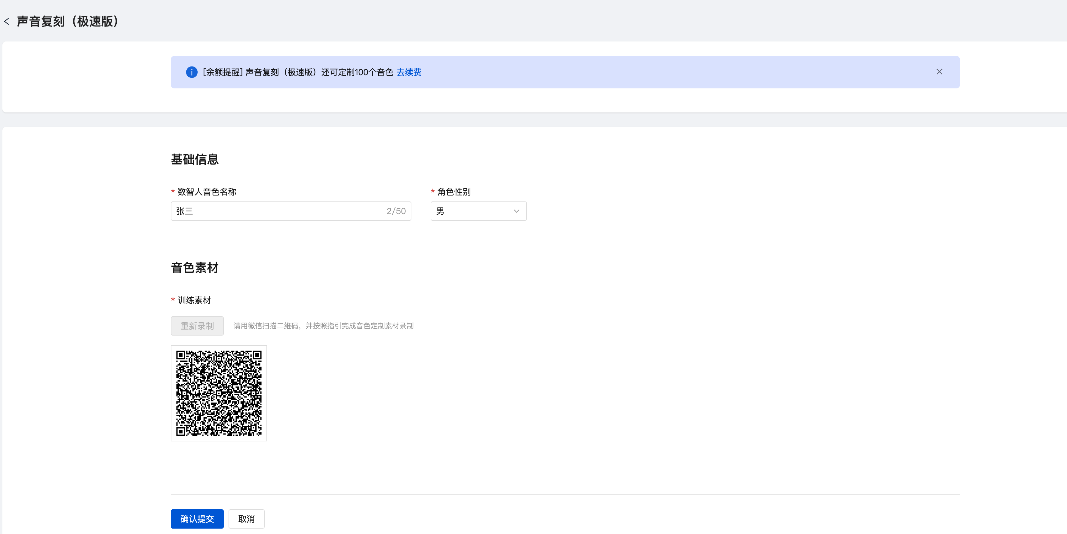Click the 训练素材 field label

point(194,300)
